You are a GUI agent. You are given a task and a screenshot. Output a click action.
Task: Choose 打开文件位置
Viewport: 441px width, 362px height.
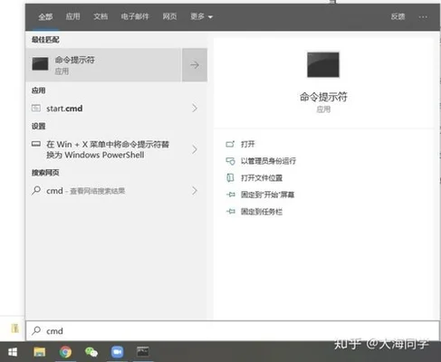pos(262,178)
